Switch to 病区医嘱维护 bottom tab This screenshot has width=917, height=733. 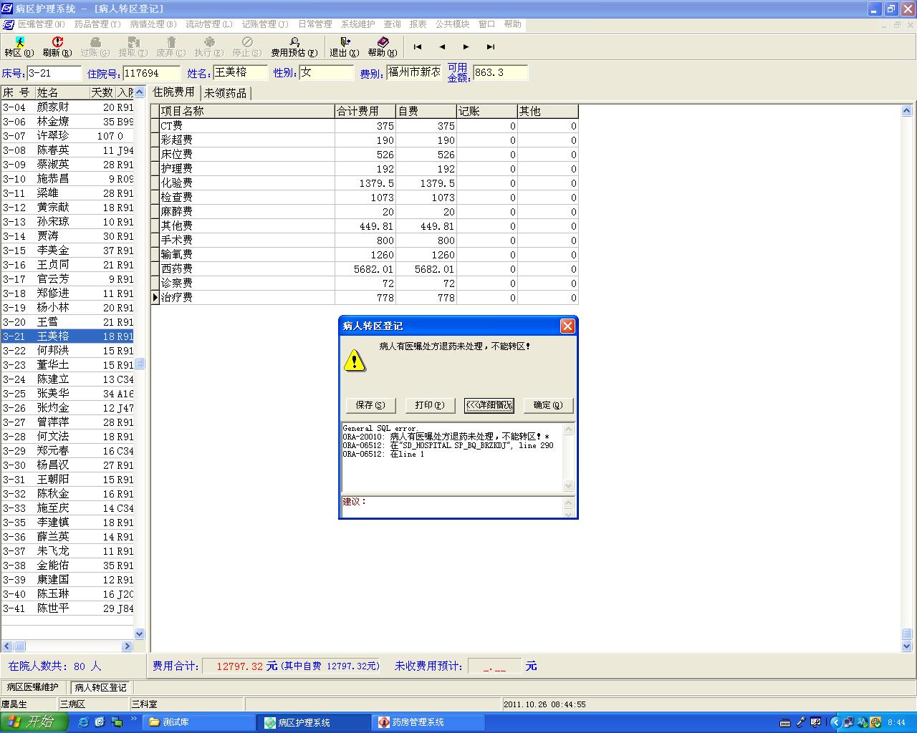point(33,687)
